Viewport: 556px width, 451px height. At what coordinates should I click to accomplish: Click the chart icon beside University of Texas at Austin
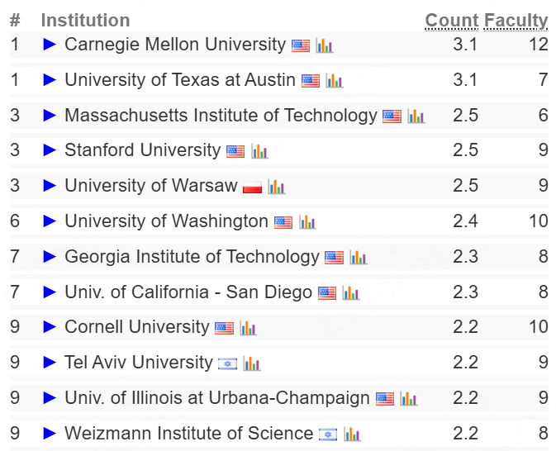(334, 81)
